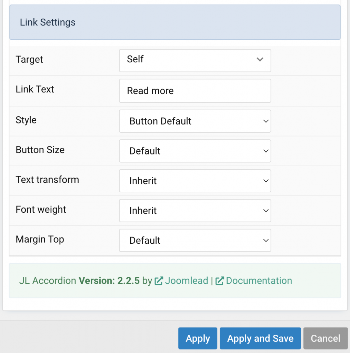Collapse the Link Settings panel
This screenshot has height=353, width=350.
175,22
